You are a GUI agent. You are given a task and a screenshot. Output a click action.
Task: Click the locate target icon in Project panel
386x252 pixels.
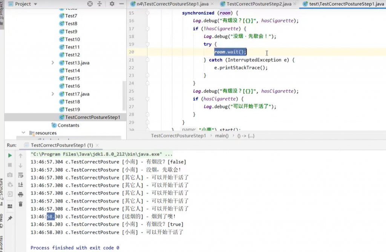pyautogui.click(x=90, y=4)
